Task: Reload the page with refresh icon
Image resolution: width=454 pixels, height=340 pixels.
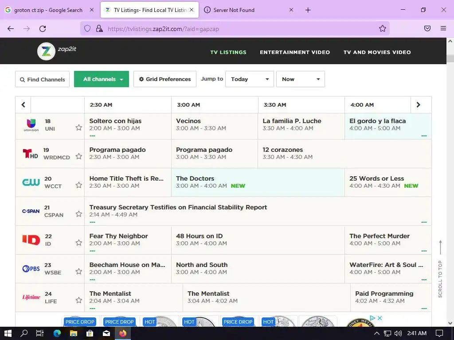Action: click(43, 29)
